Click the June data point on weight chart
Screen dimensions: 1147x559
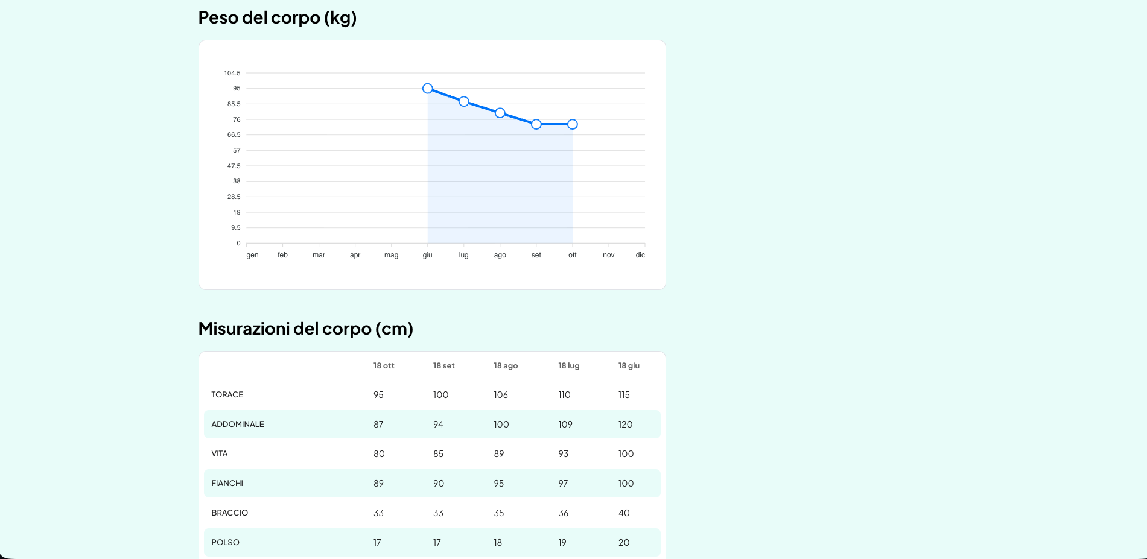427,89
